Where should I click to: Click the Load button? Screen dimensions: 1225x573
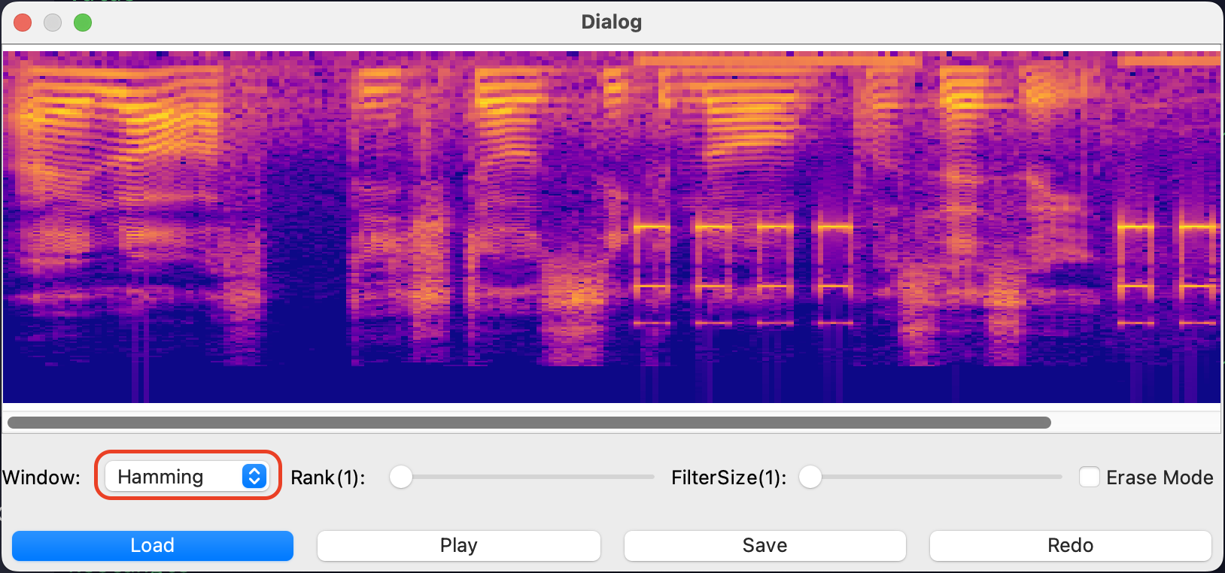(x=153, y=545)
